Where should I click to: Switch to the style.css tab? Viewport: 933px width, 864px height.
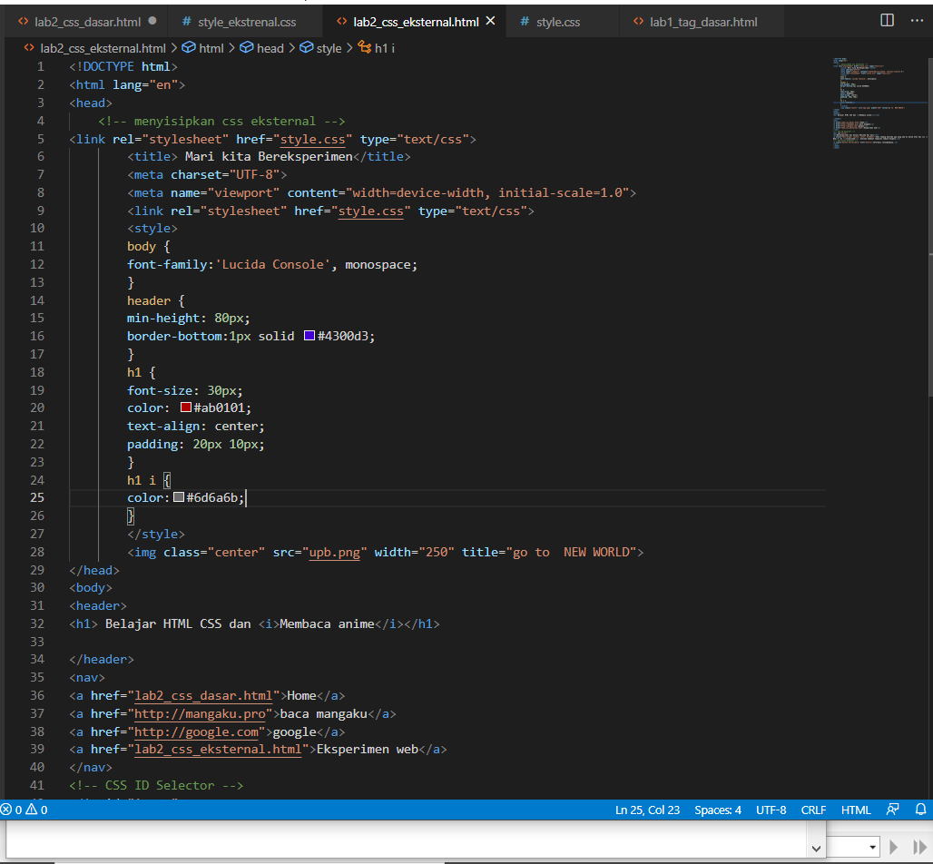(557, 20)
